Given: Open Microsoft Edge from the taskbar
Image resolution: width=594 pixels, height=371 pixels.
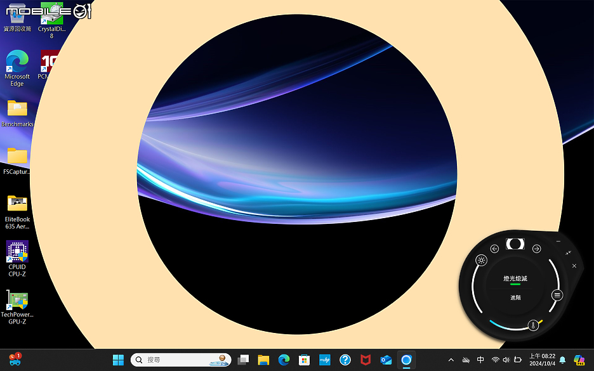Looking at the screenshot, I should pos(284,360).
